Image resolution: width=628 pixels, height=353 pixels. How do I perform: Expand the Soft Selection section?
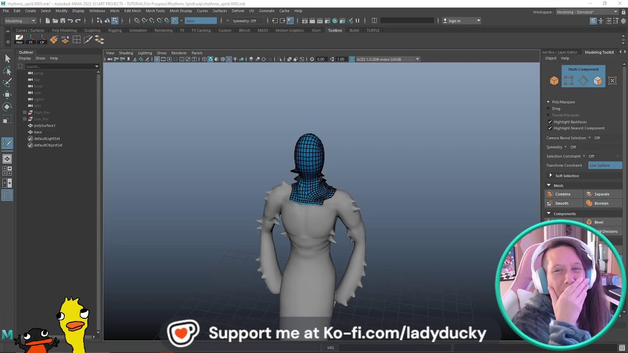coord(550,176)
